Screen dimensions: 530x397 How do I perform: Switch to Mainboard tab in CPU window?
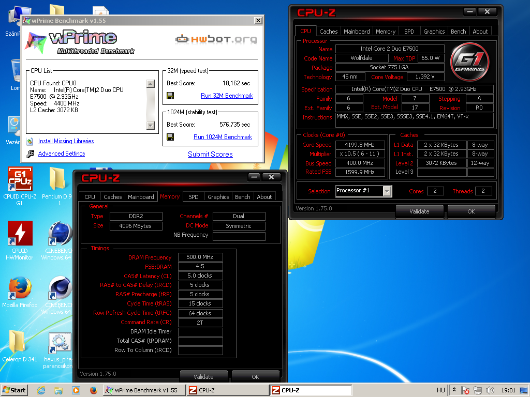[357, 32]
